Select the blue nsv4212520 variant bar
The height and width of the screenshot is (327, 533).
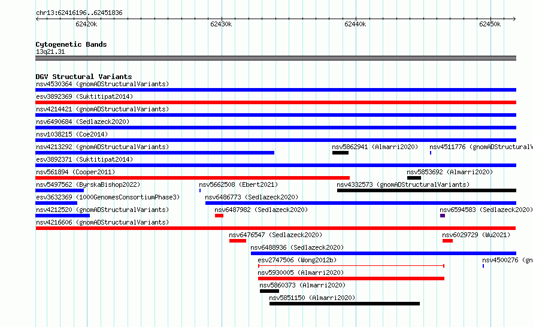(62, 216)
